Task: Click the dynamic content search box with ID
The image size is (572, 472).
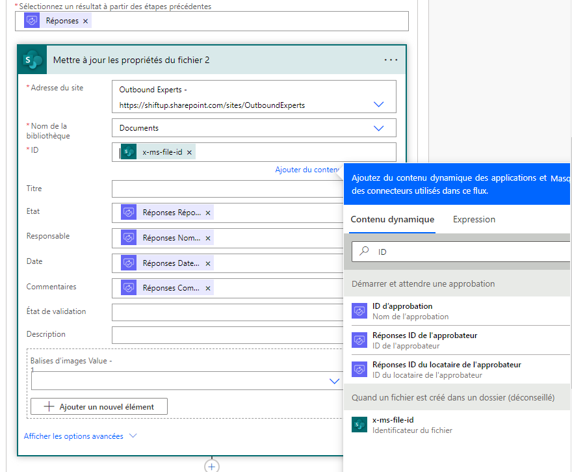Action: 461,252
